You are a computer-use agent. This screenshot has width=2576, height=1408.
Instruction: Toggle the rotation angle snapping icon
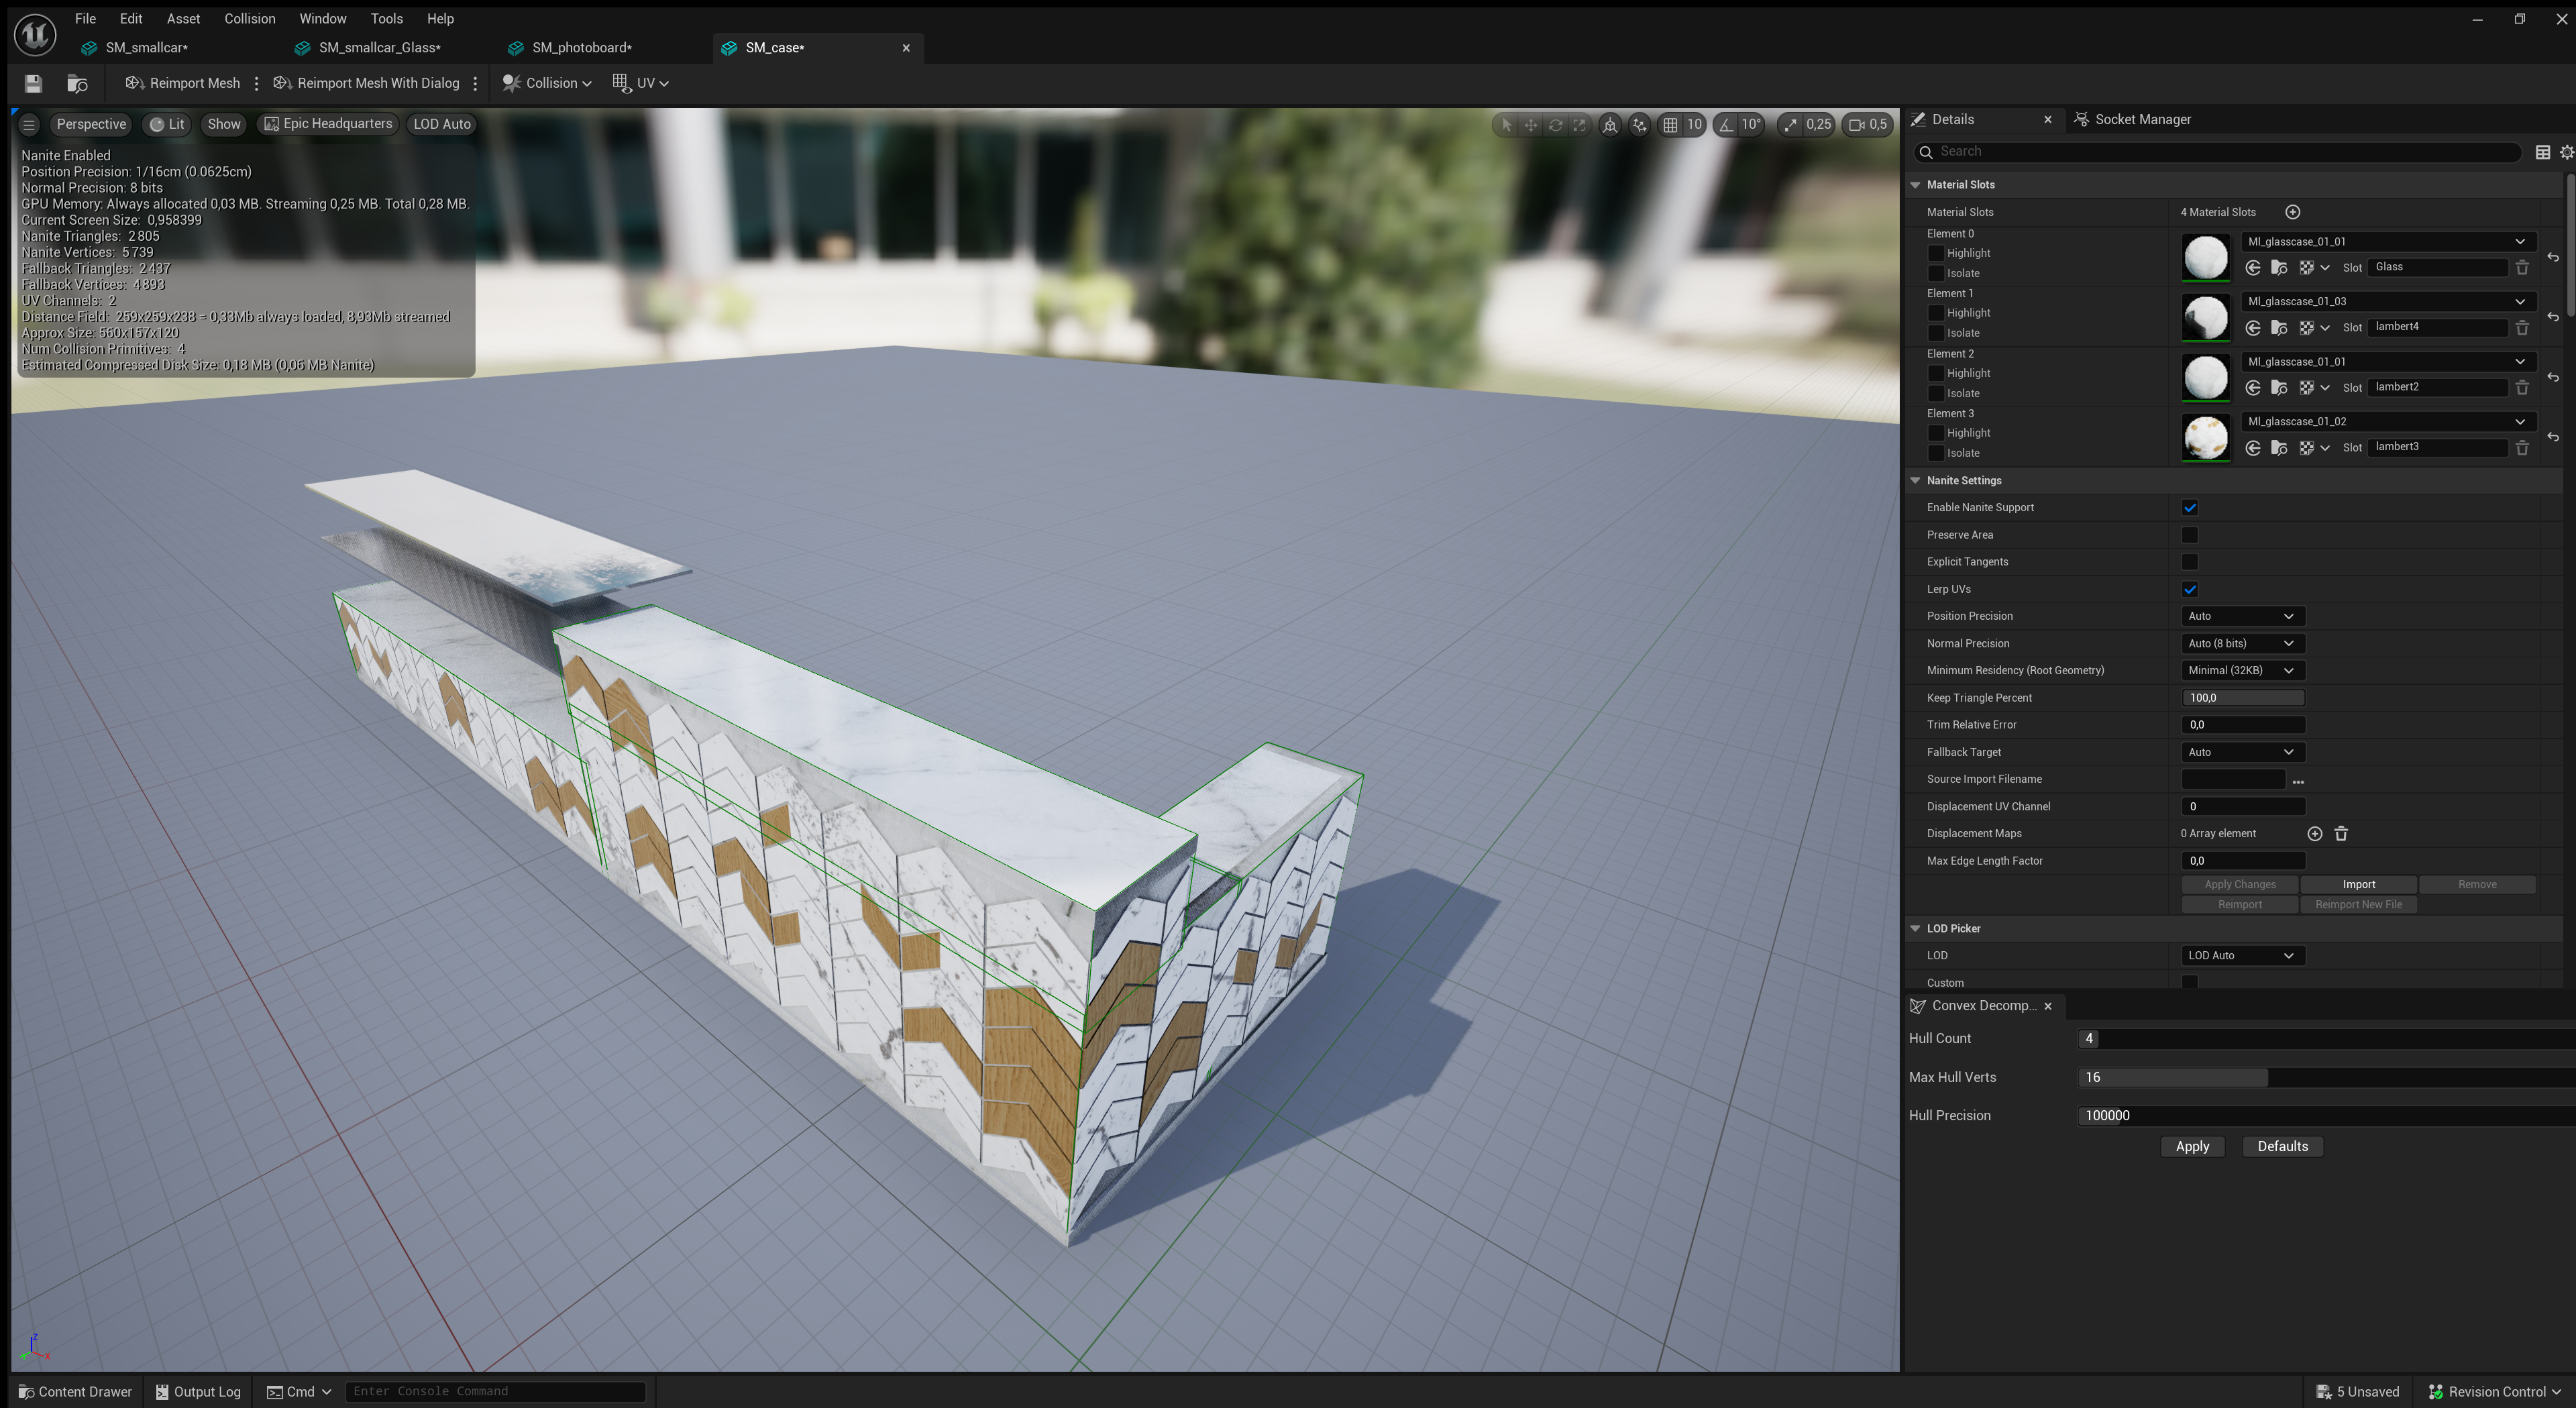[1726, 124]
